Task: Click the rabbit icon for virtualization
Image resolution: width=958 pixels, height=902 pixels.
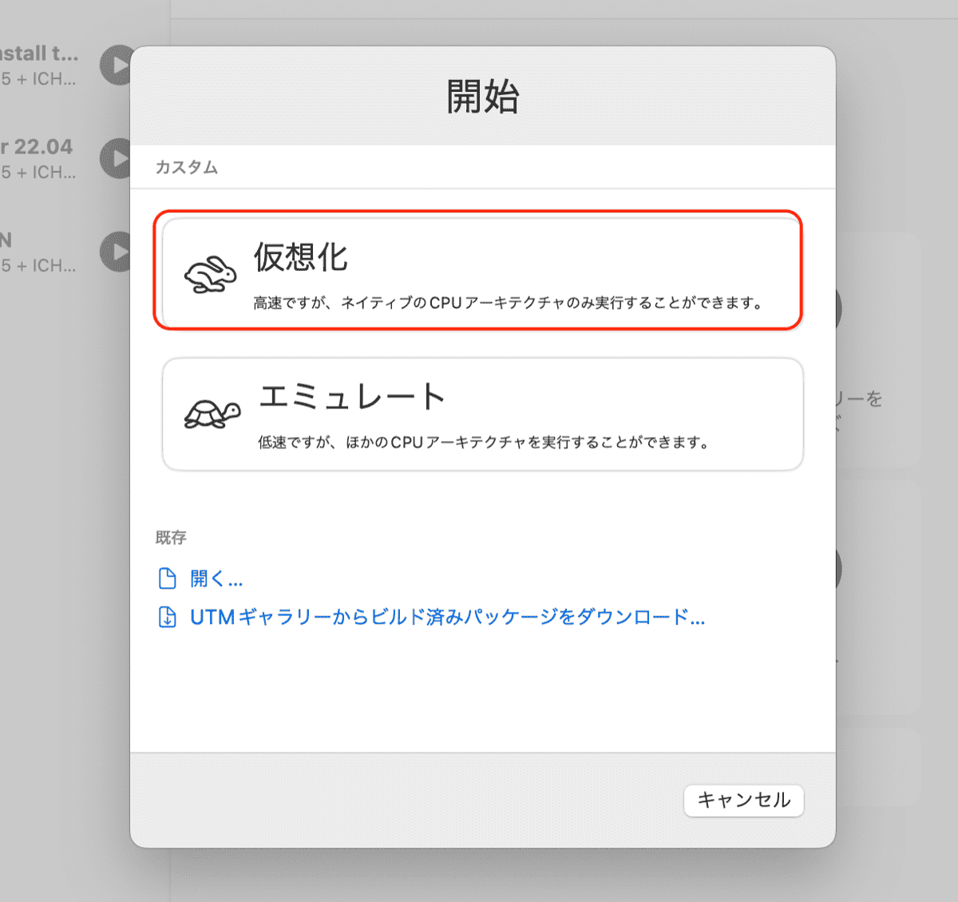Action: coord(210,275)
